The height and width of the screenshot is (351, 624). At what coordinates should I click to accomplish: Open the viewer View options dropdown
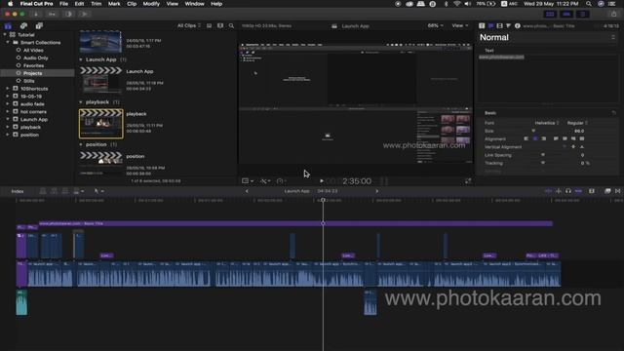(x=459, y=26)
